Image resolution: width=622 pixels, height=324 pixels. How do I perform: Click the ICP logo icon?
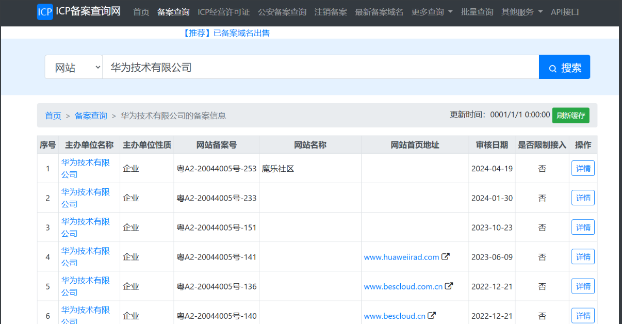pos(45,12)
